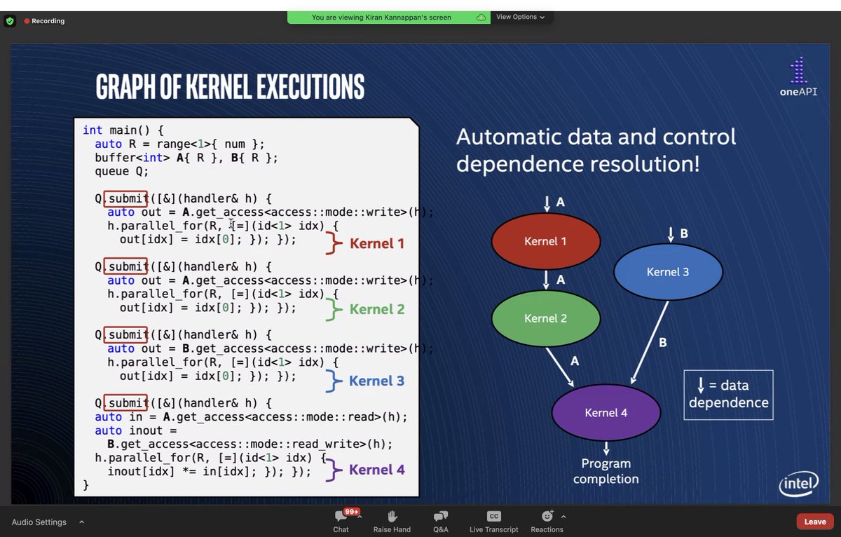Click the blue 'Kernel 3' code label
This screenshot has width=841, height=537.
point(377,381)
